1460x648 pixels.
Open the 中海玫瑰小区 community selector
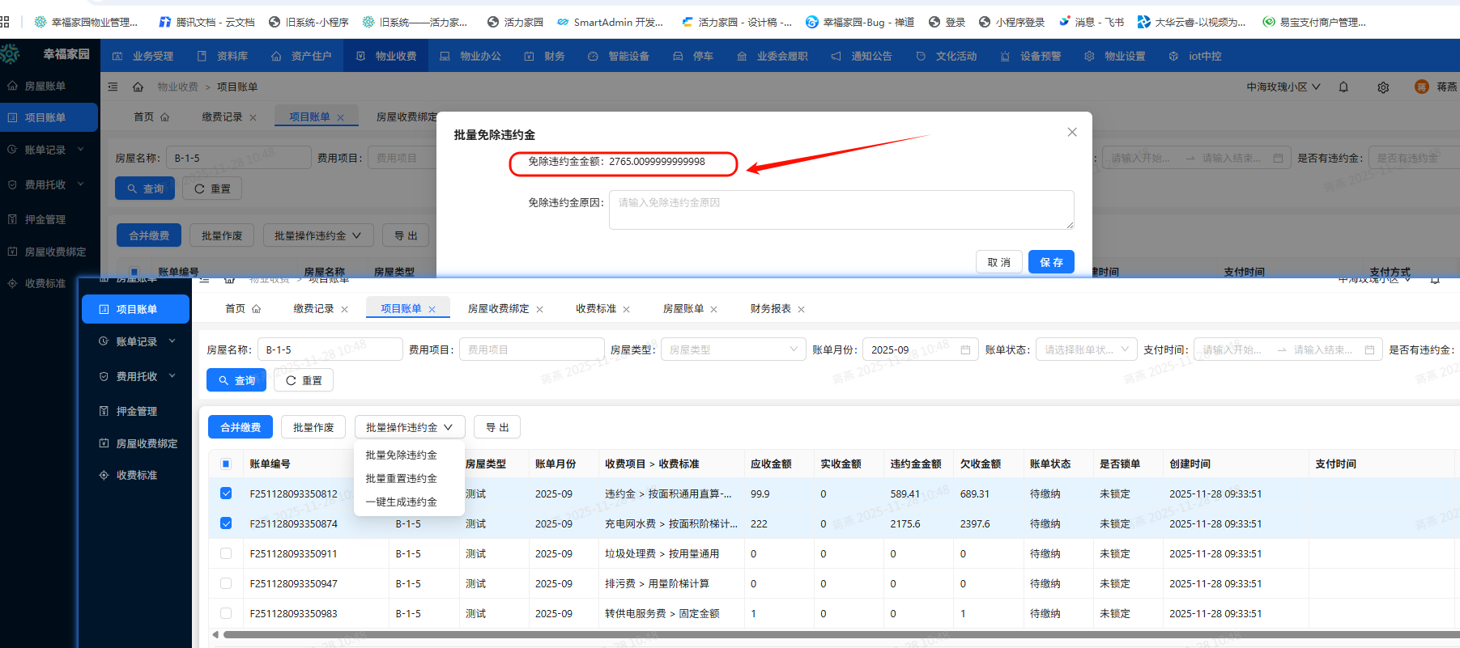click(x=1283, y=87)
